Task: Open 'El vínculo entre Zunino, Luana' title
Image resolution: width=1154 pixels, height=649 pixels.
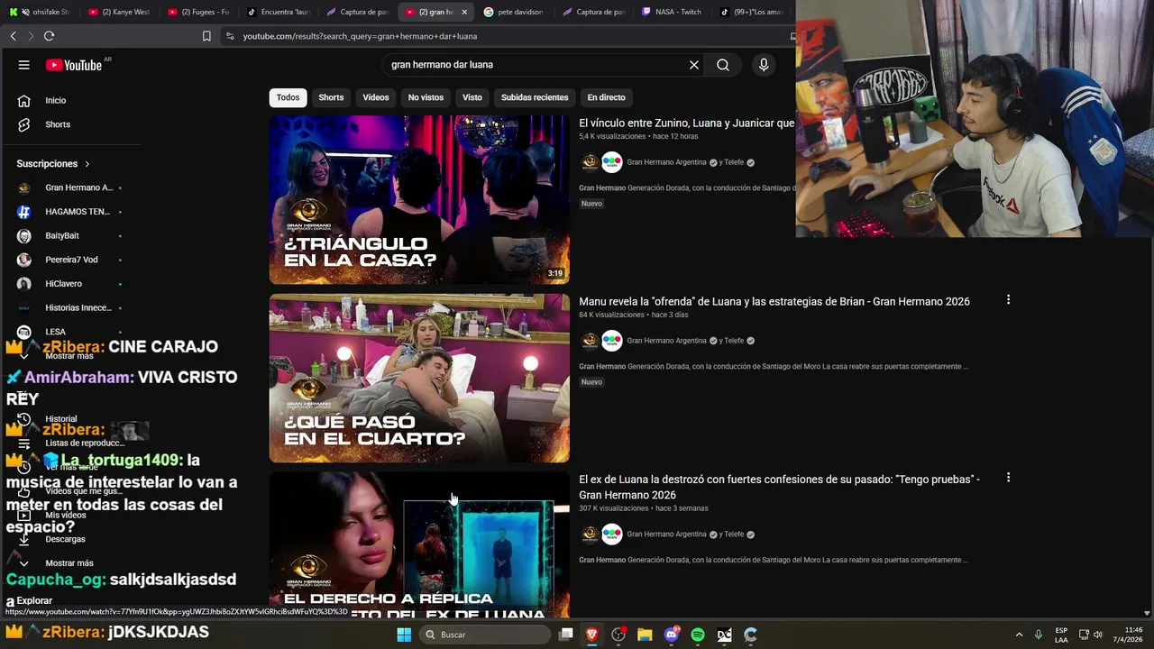Action: tap(687, 123)
